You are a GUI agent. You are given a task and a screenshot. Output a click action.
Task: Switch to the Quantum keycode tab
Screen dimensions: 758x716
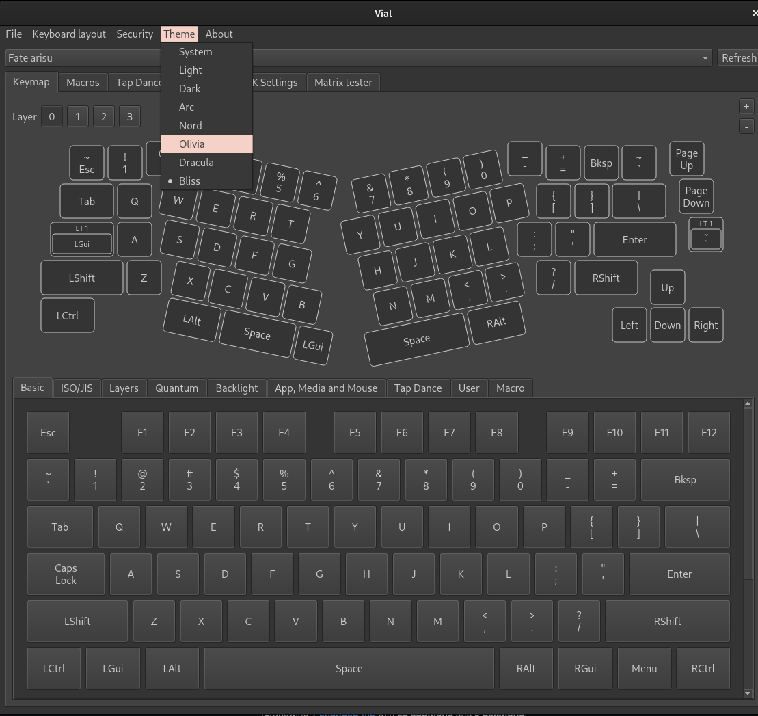pyautogui.click(x=176, y=388)
